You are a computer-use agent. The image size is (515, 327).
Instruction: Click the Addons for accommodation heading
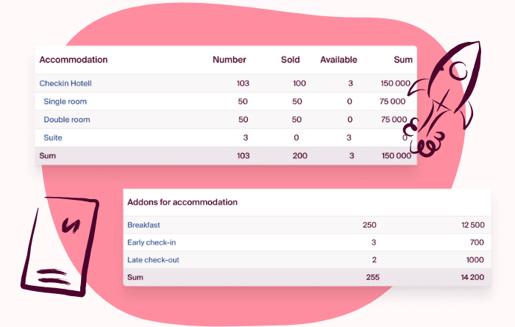pos(182,202)
